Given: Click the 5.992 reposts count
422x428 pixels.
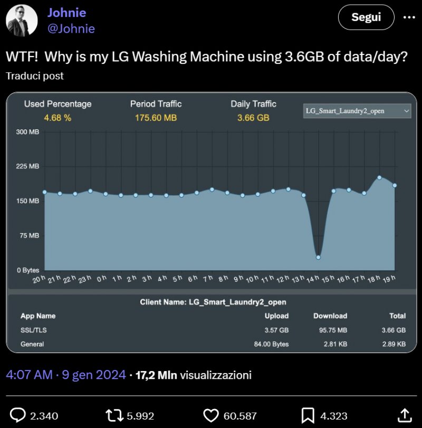Looking at the screenshot, I should pos(140,415).
